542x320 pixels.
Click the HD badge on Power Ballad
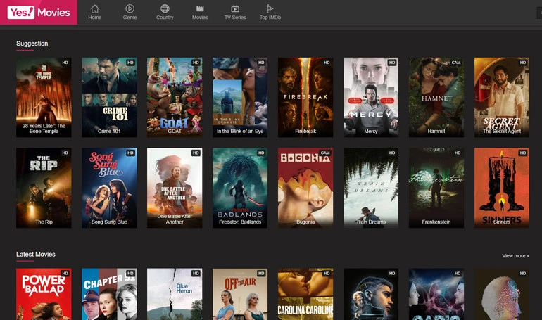coord(65,274)
